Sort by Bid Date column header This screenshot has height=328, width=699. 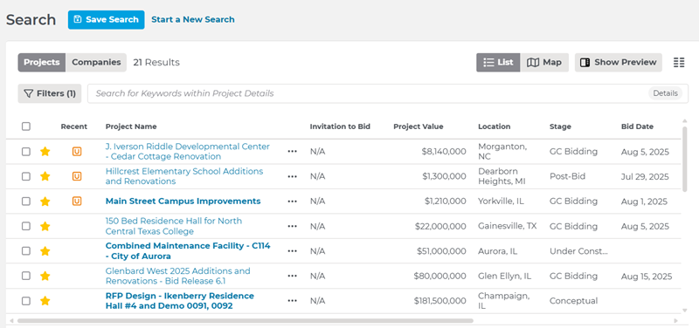click(x=637, y=126)
